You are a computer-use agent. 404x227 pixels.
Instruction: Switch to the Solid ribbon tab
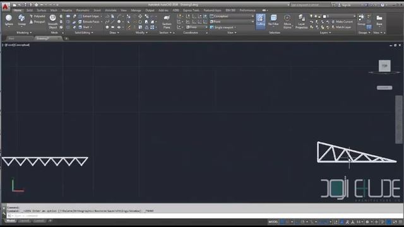[x=30, y=11]
